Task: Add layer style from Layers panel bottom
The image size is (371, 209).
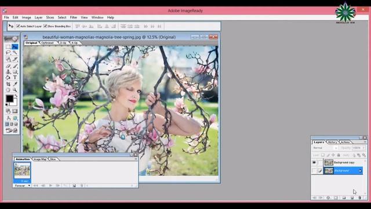Action: click(x=328, y=197)
